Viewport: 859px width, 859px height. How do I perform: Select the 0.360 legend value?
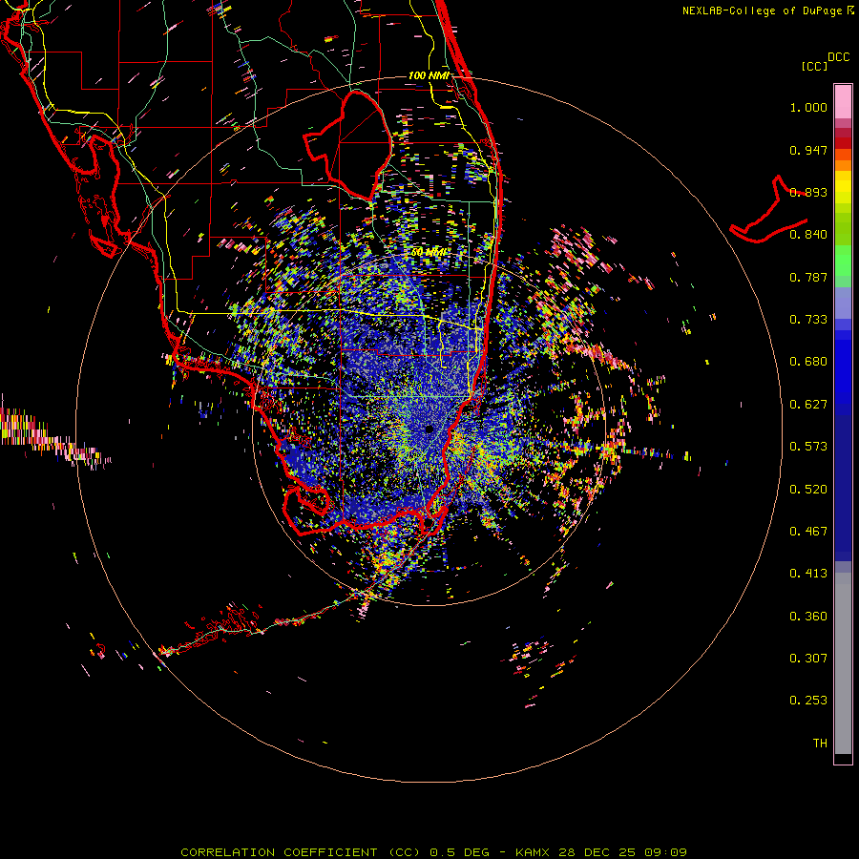[x=808, y=617]
